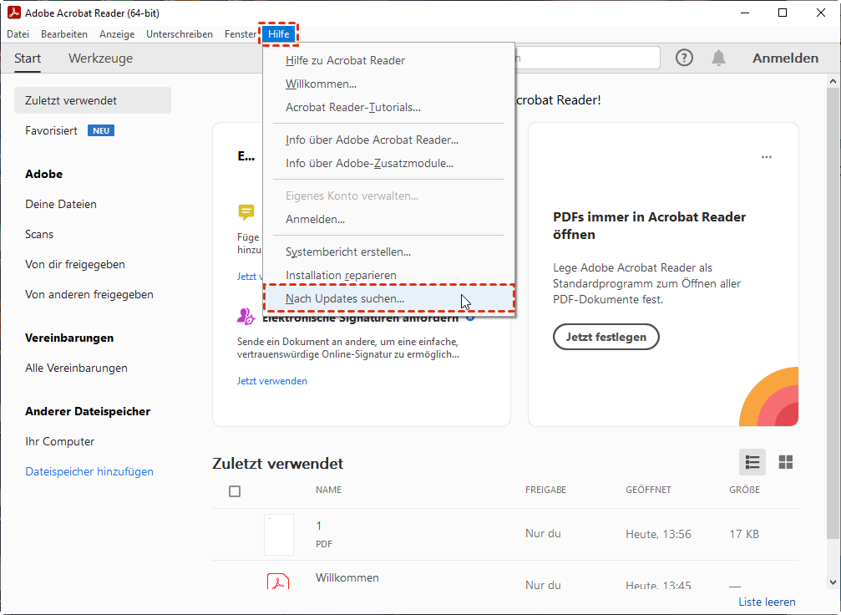Click the vertical scrollbar up arrow
This screenshot has width=841, height=615.
pyautogui.click(x=833, y=81)
